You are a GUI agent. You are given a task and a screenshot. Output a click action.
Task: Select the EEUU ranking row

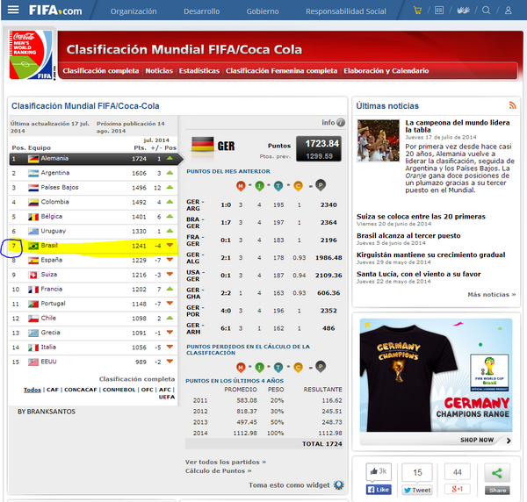pyautogui.click(x=93, y=362)
